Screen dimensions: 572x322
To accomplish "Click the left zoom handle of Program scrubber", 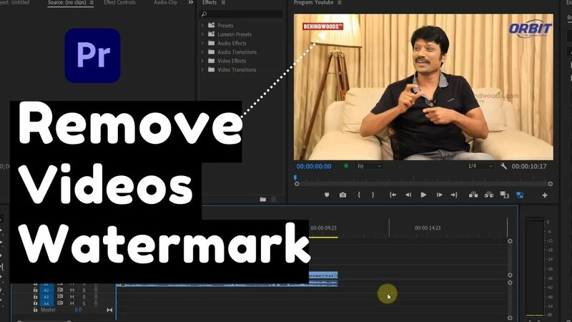I will point(297,184).
